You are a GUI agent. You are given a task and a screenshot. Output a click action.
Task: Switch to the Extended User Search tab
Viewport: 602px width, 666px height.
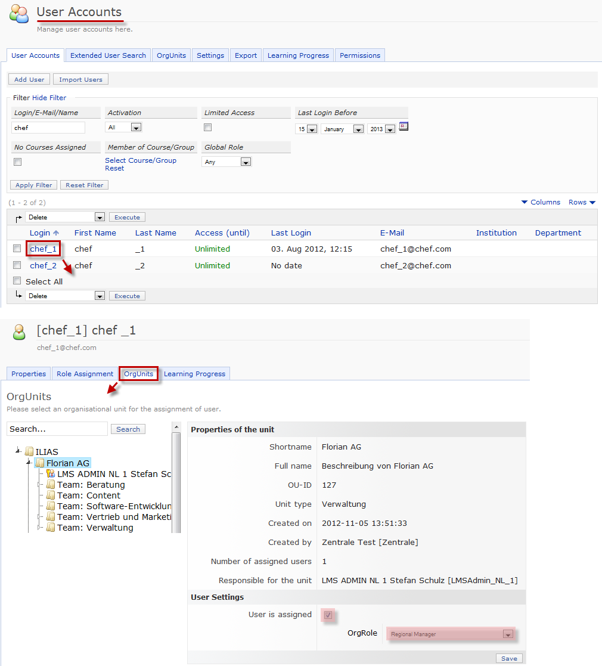(x=108, y=55)
